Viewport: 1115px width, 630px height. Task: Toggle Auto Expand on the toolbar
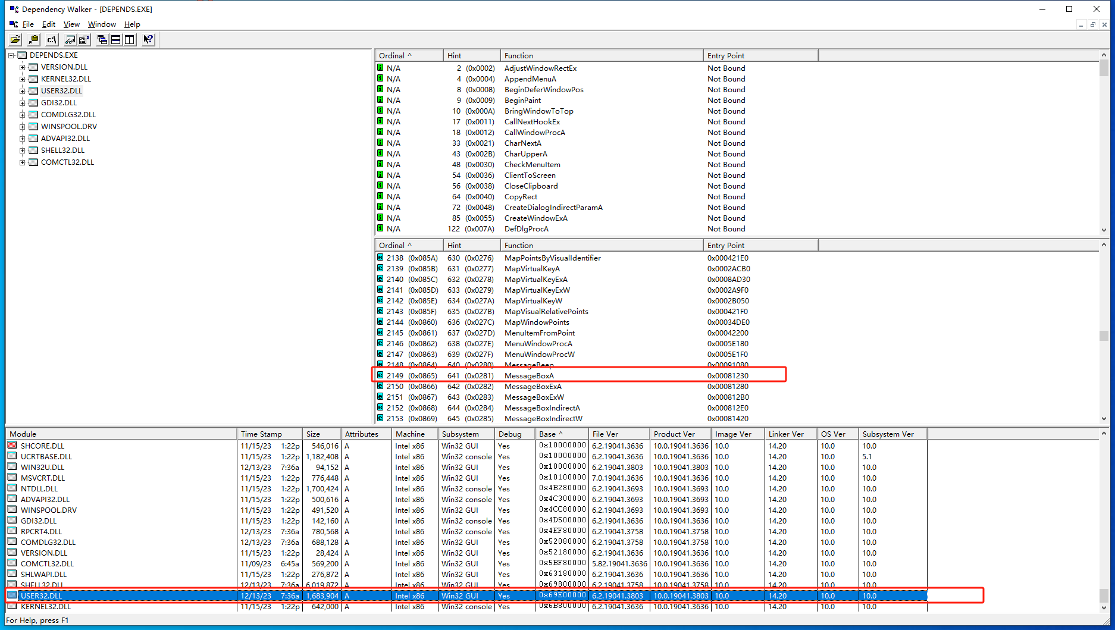(102, 39)
